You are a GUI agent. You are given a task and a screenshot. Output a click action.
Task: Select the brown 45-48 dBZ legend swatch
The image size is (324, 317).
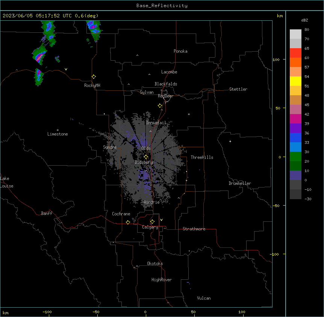tap(295, 100)
